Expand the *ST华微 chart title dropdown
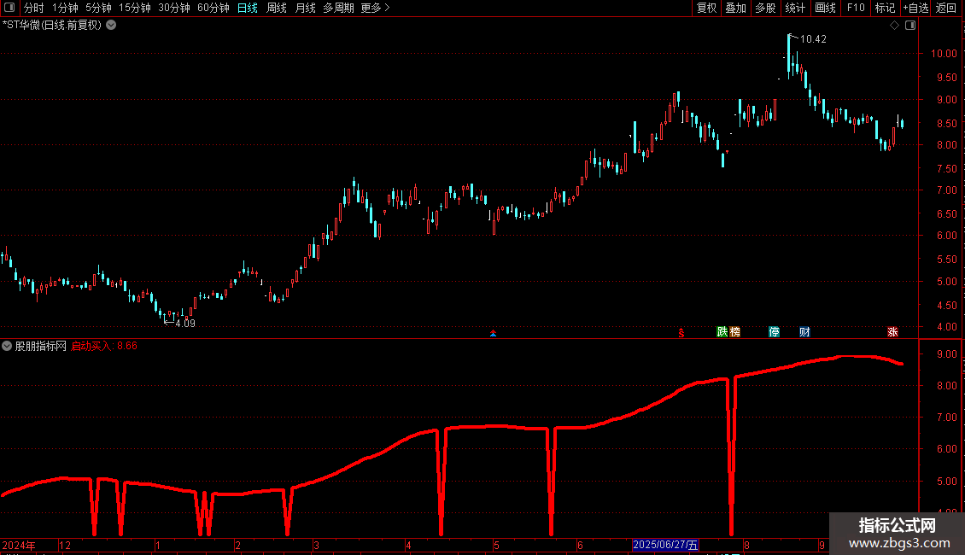 (111, 26)
